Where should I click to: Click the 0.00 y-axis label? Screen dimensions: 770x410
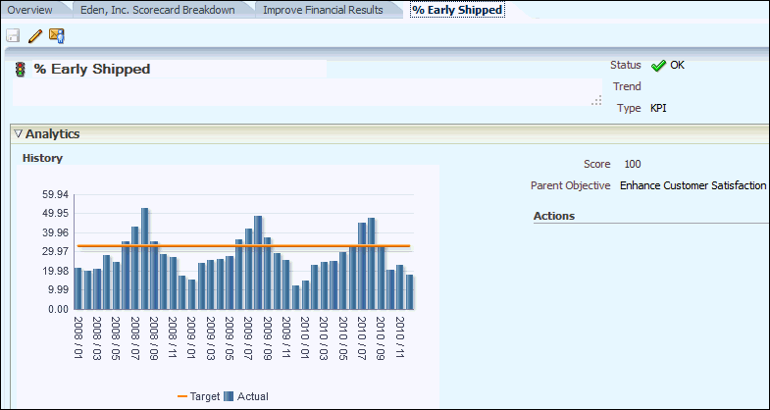(x=58, y=309)
